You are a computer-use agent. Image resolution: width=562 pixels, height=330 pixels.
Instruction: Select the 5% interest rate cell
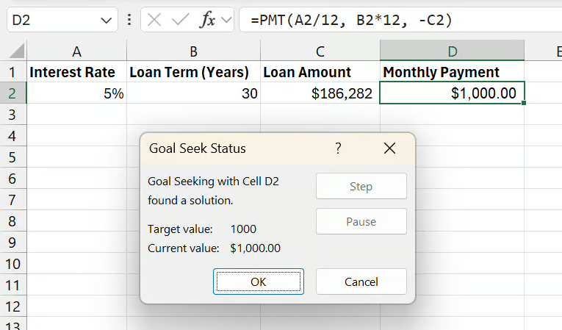point(76,93)
